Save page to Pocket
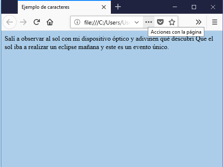This screenshot has width=223, height=167. pos(160,22)
